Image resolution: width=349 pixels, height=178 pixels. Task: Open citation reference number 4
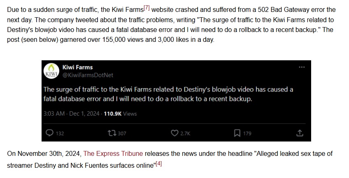tap(159, 164)
